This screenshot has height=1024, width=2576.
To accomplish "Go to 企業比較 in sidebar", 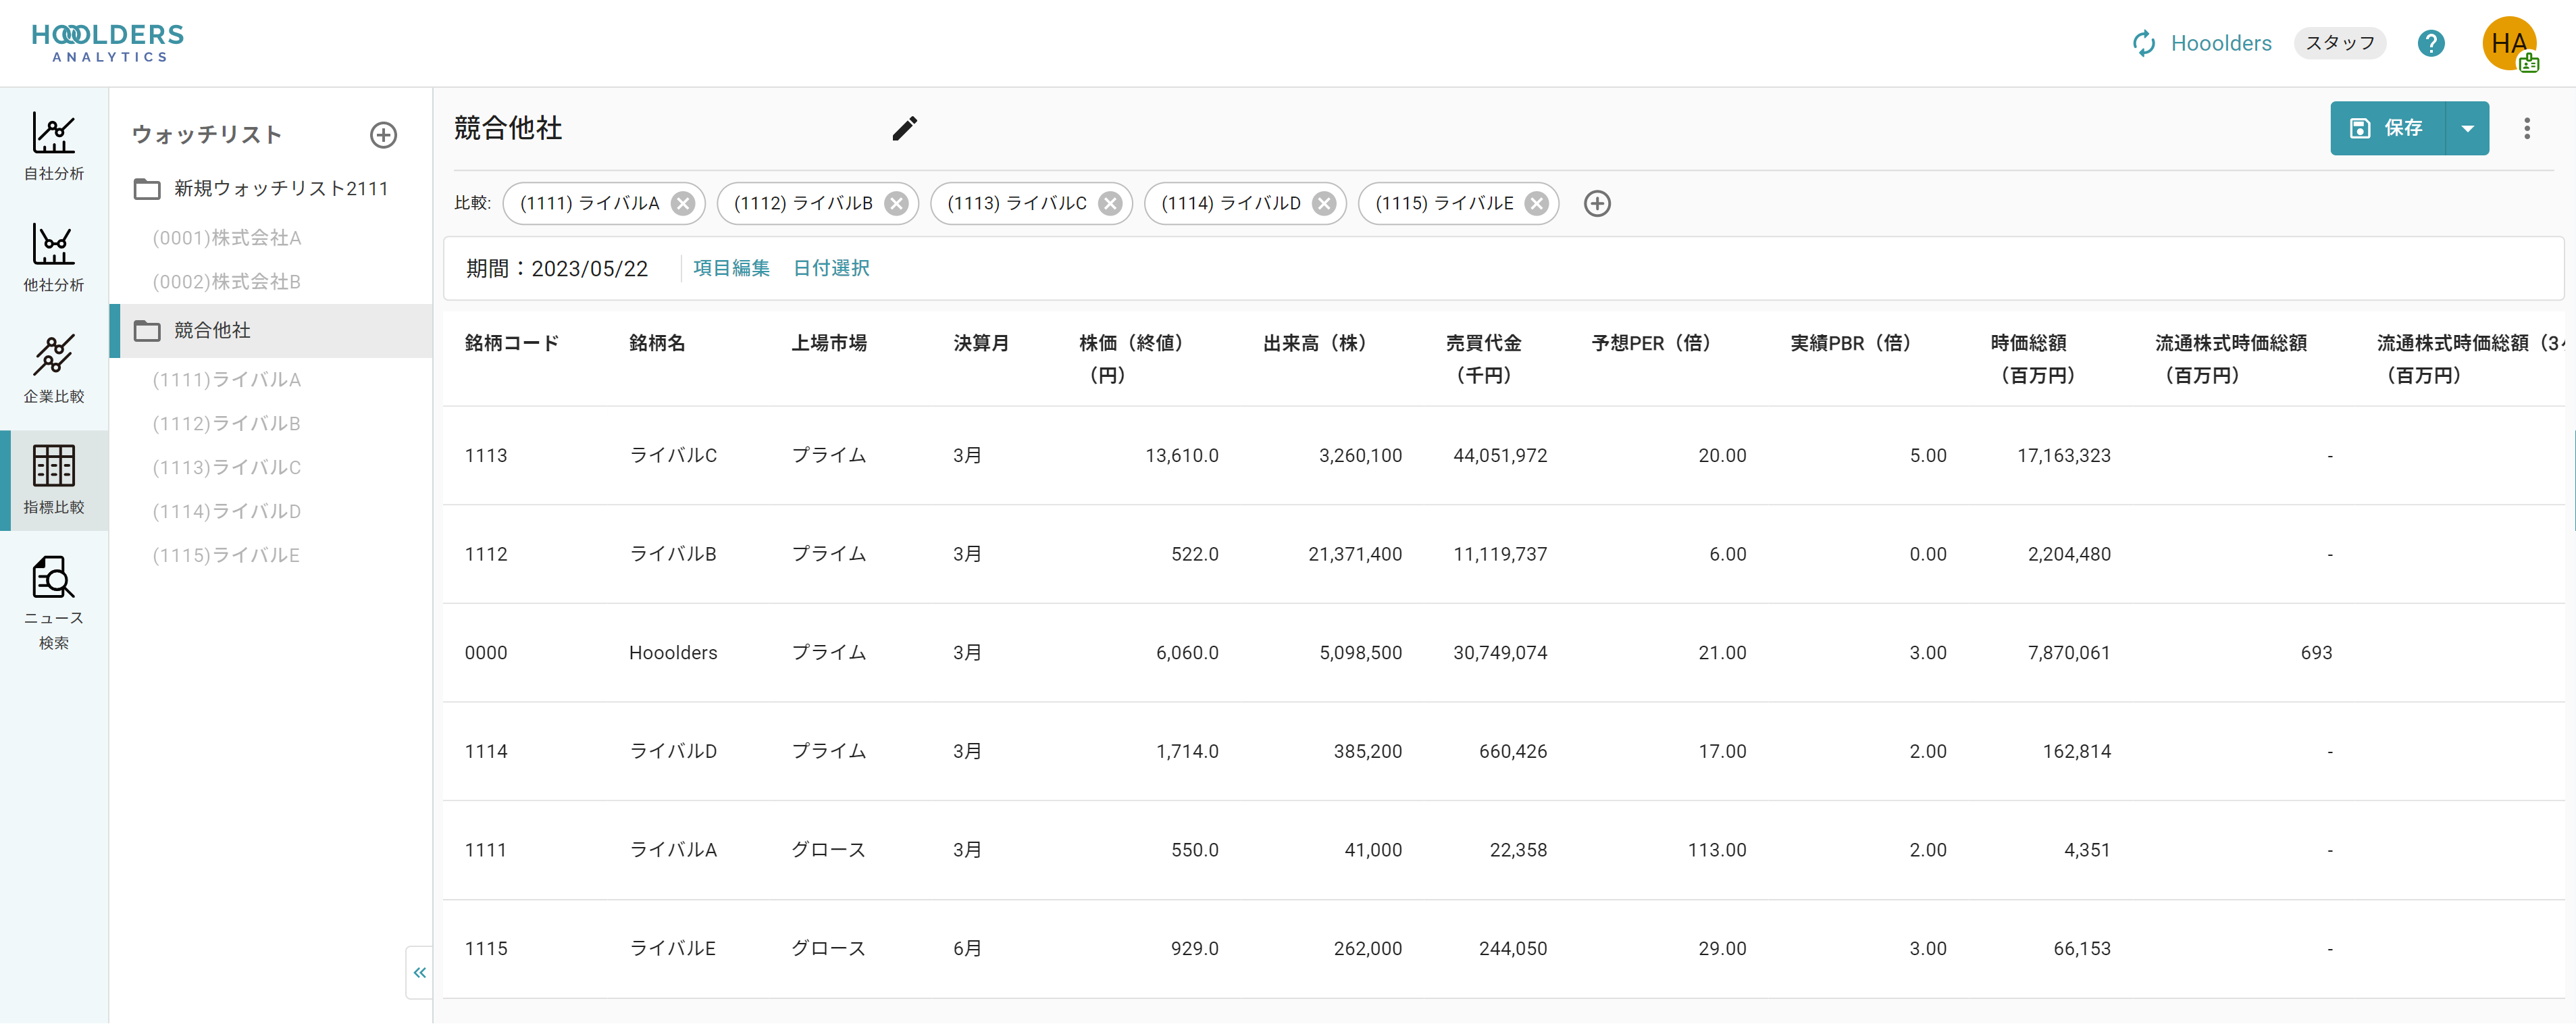I will pos(54,368).
